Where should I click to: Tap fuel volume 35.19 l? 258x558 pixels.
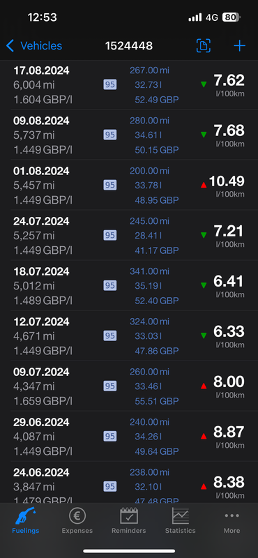pyautogui.click(x=148, y=286)
